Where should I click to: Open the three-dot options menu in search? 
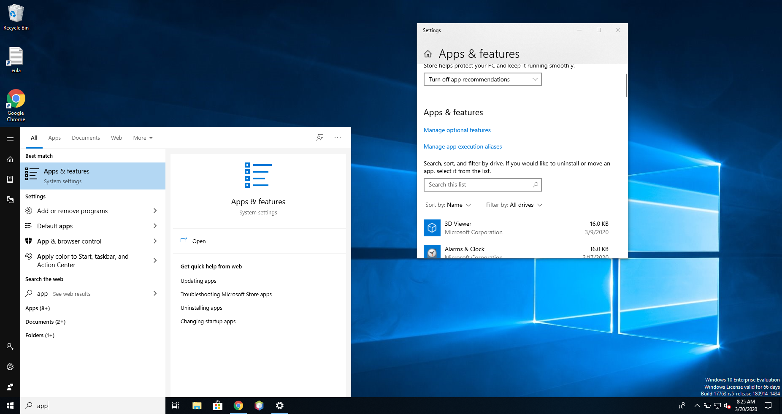[x=338, y=138]
